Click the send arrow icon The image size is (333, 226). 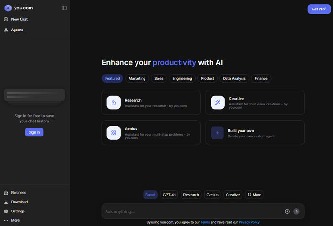pyautogui.click(x=296, y=211)
